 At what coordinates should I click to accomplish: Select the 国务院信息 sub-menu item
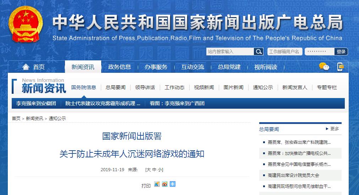83,87
